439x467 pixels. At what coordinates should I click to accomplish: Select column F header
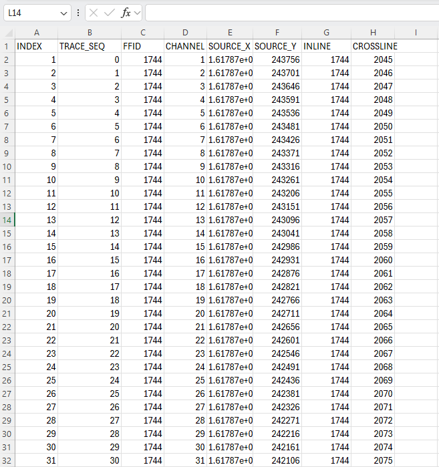(277, 33)
